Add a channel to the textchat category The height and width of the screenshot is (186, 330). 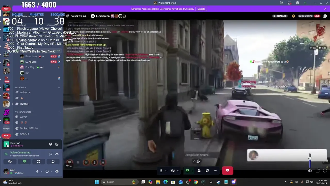(59, 87)
